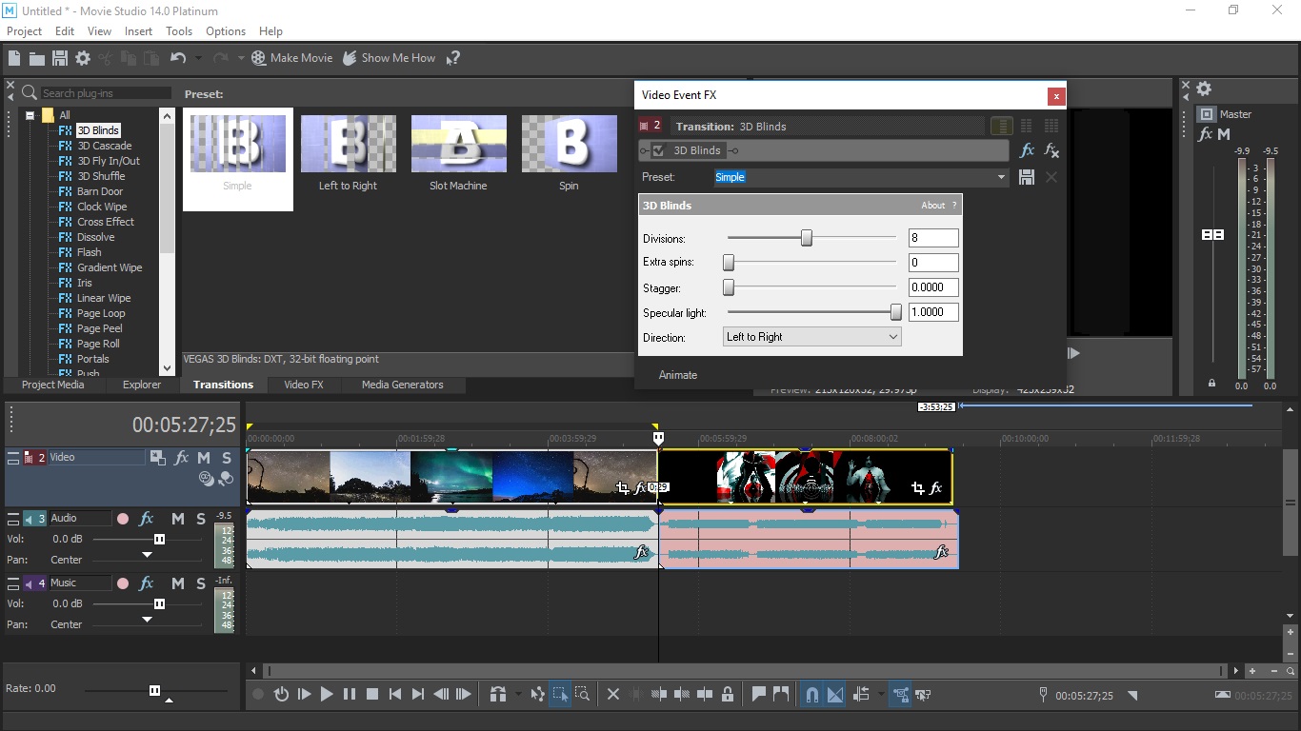The width and height of the screenshot is (1301, 731).
Task: Toggle the 3D Blinds plug-in checkbox
Action: 658,150
